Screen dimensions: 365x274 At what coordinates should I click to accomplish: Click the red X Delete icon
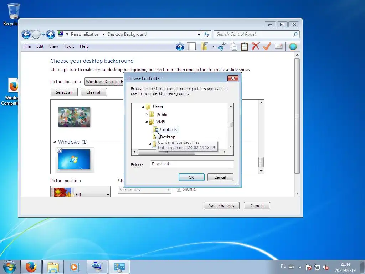pyautogui.click(x=255, y=46)
